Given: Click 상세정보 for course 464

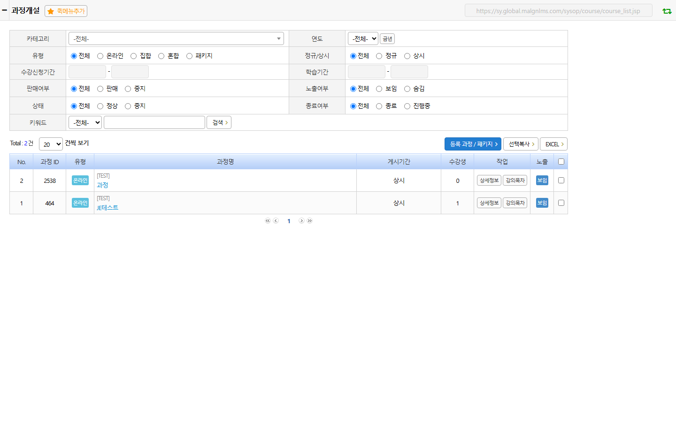Looking at the screenshot, I should (489, 203).
